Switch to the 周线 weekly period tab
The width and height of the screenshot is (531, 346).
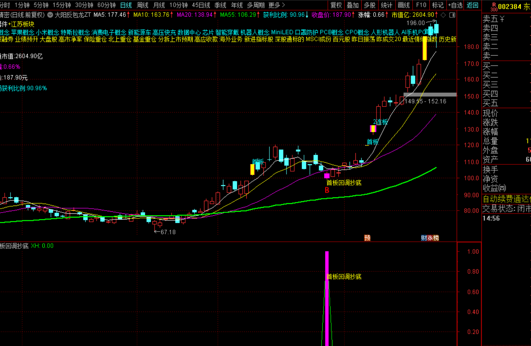(x=142, y=5)
